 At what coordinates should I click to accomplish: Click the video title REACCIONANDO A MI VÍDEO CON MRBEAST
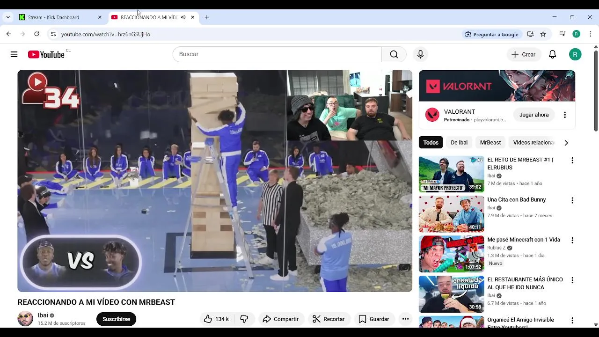pyautogui.click(x=96, y=302)
